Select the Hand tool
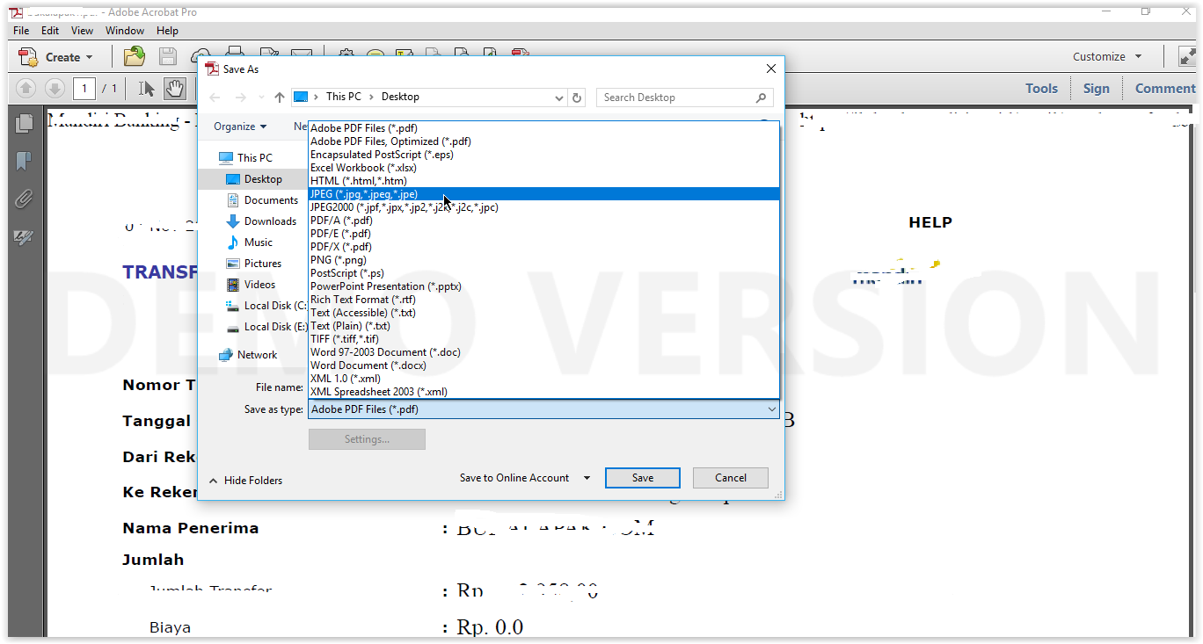 click(x=174, y=88)
